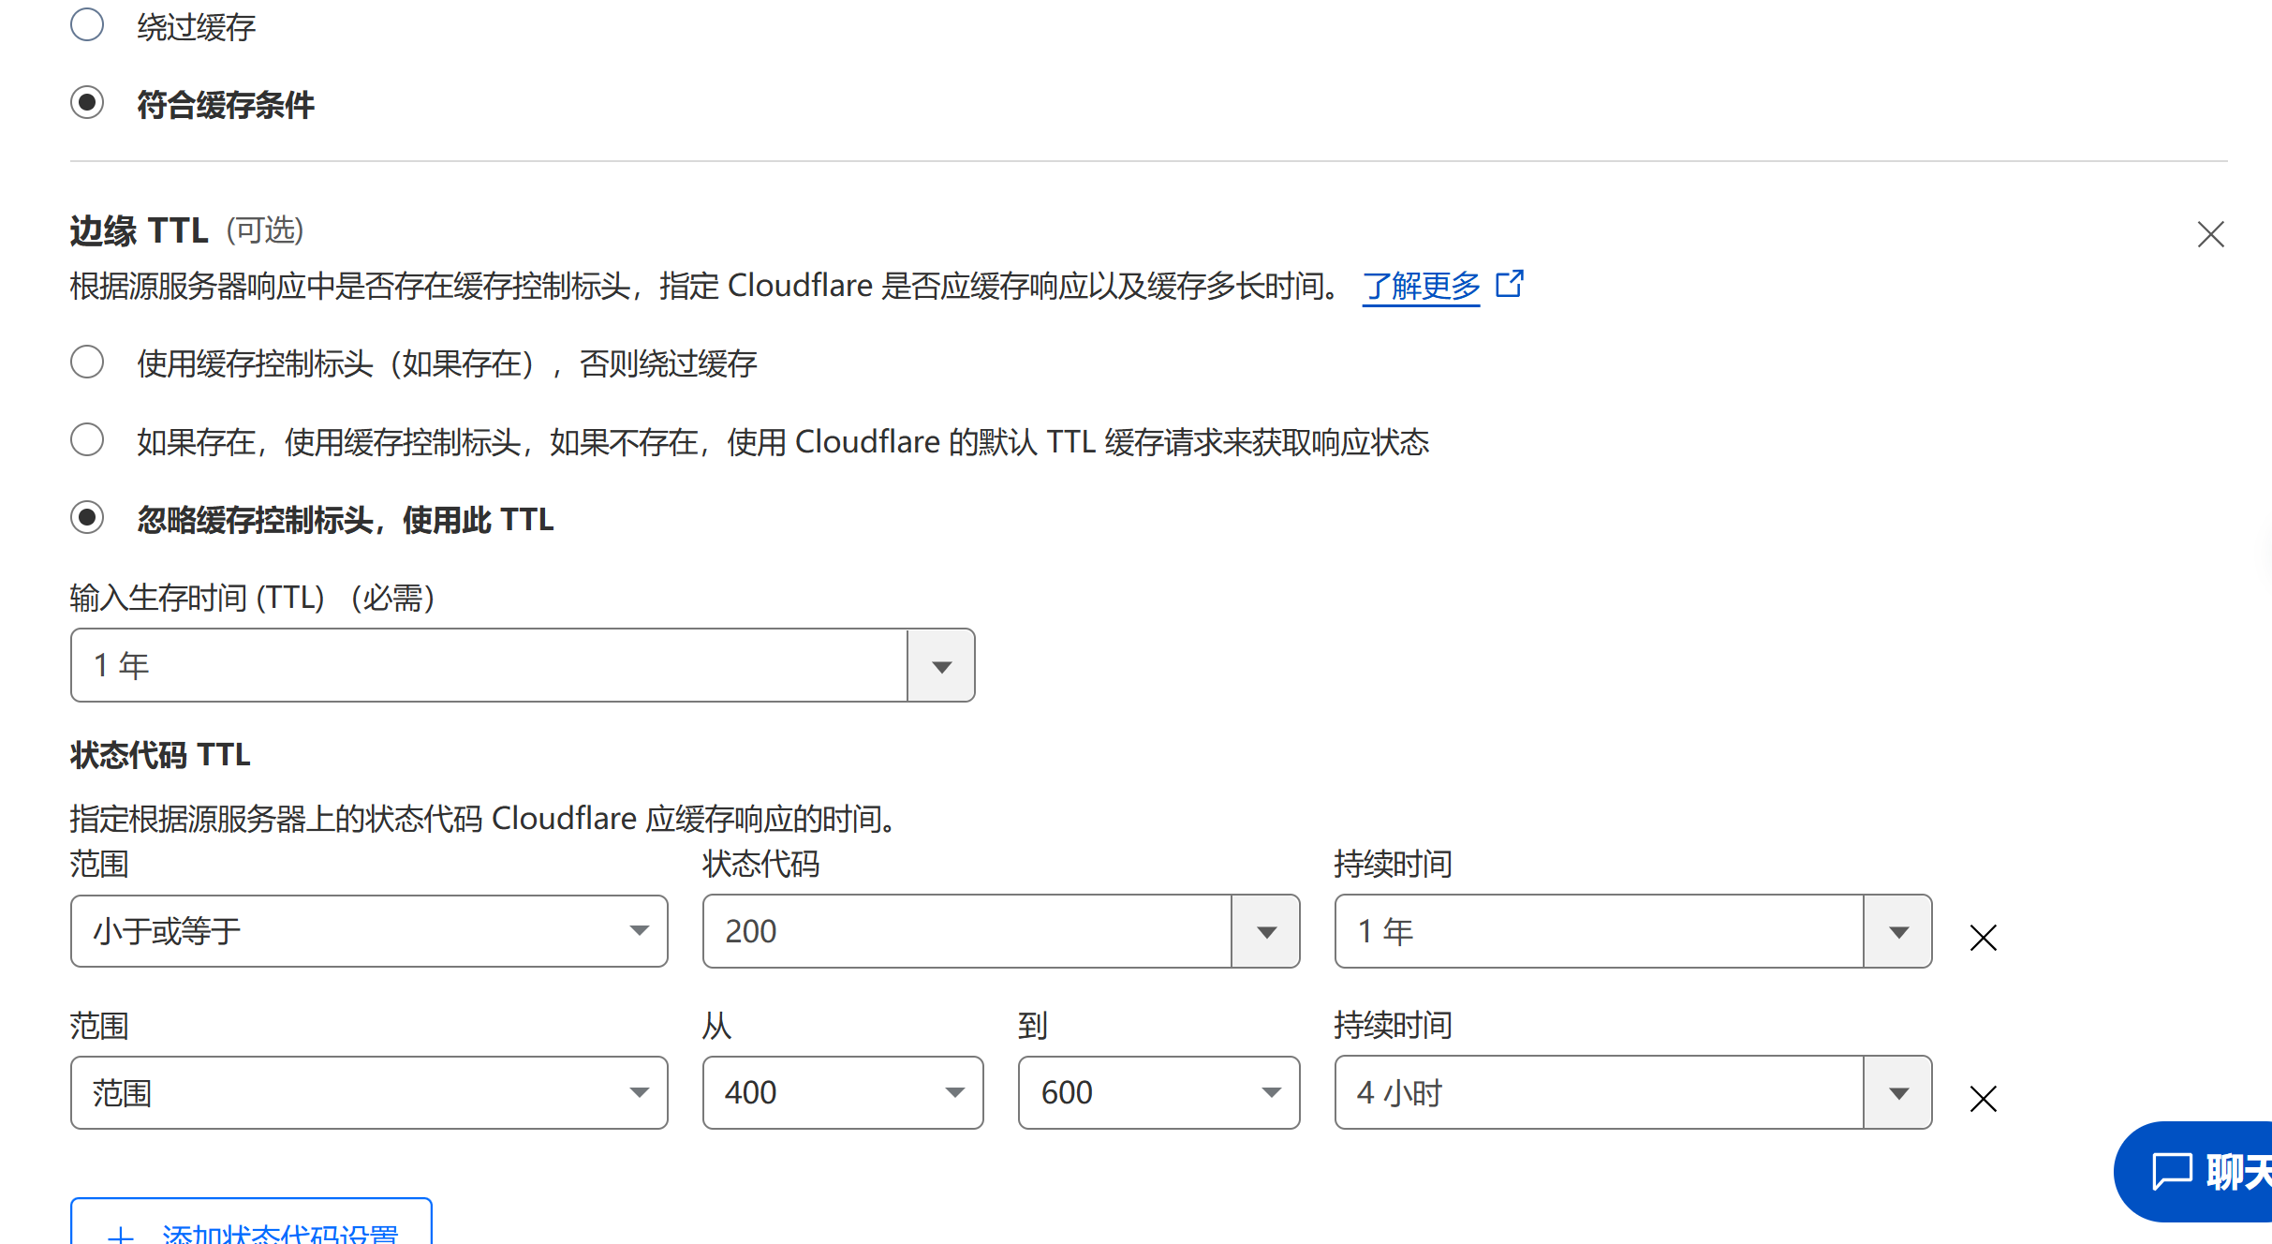2272x1244 pixels.
Task: Choose 使用缓存控制标头（如果存在），否则绕过缓存 option
Action: coord(87,362)
